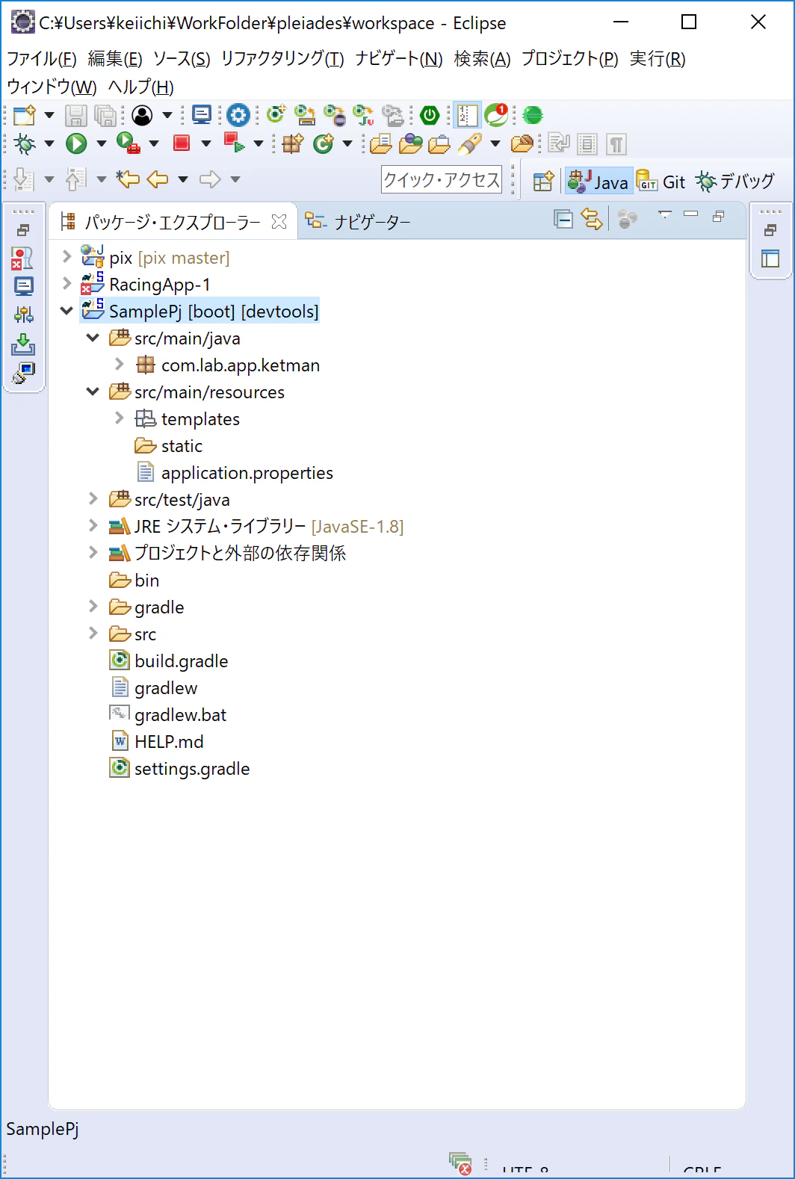Open Package Explorer view menu triangle

point(665,215)
